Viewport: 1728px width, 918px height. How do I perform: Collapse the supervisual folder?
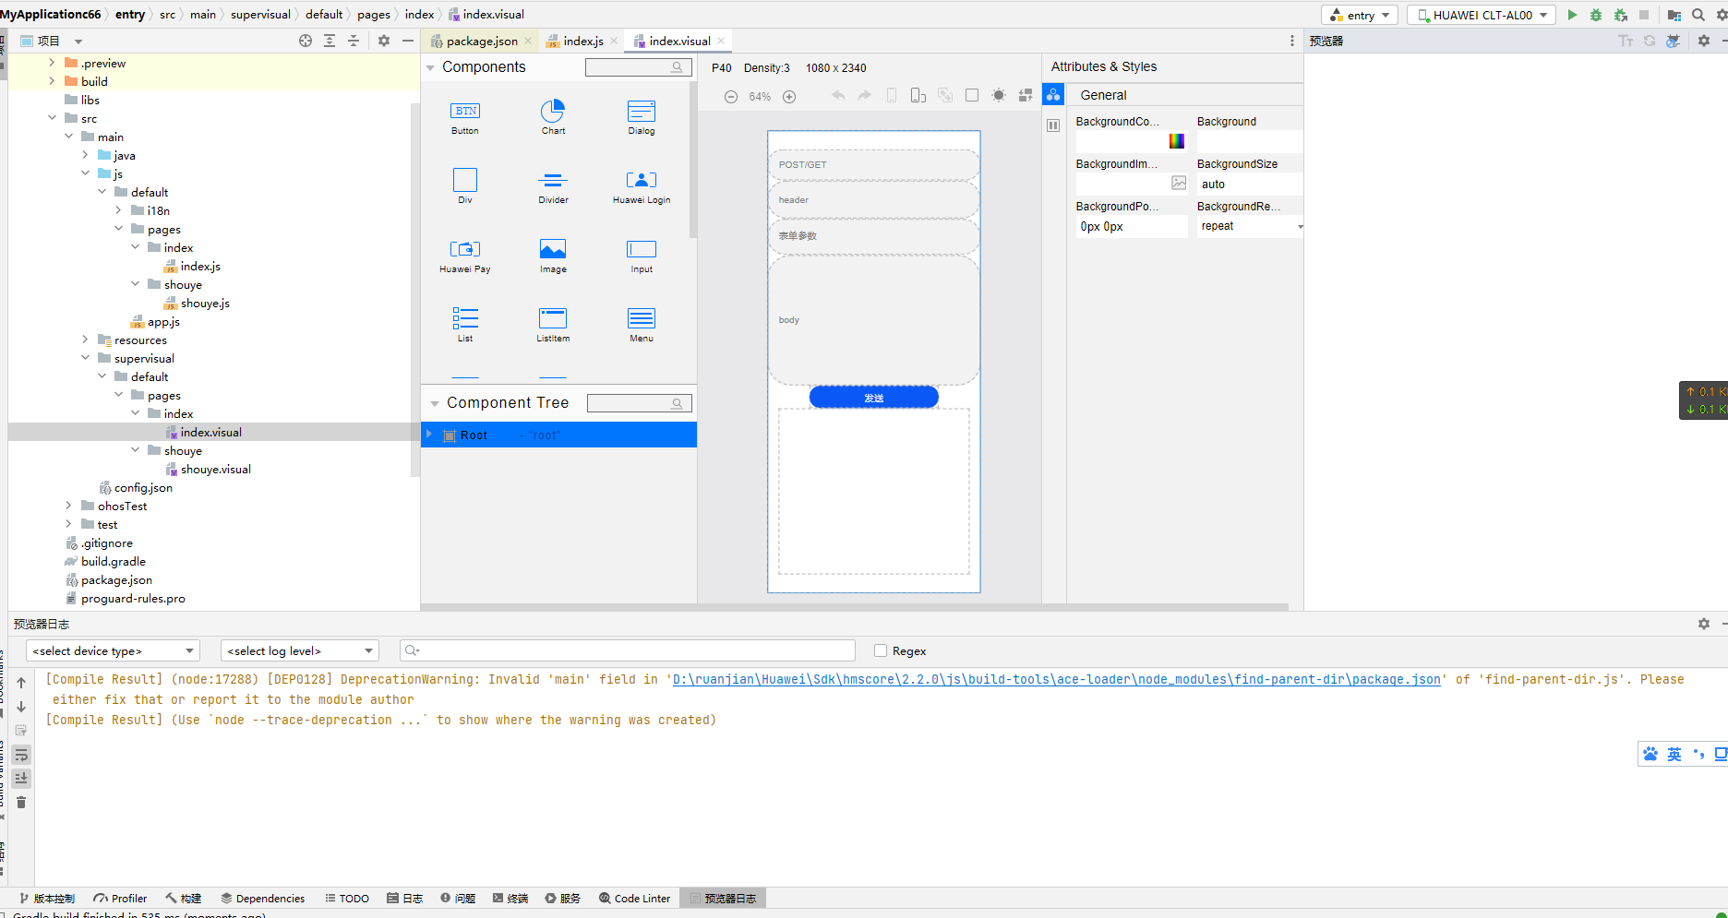(85, 358)
